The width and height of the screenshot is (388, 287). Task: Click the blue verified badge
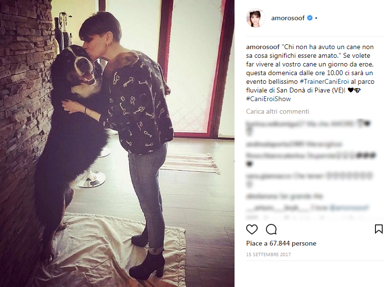(309, 18)
